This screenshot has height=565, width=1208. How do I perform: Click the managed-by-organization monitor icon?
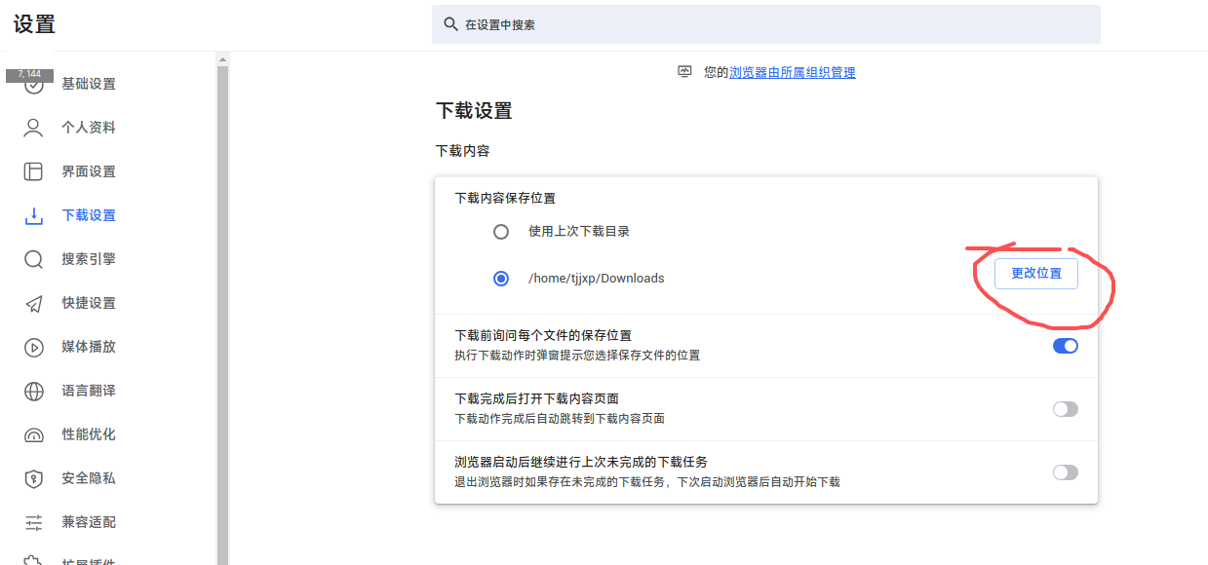pos(684,72)
